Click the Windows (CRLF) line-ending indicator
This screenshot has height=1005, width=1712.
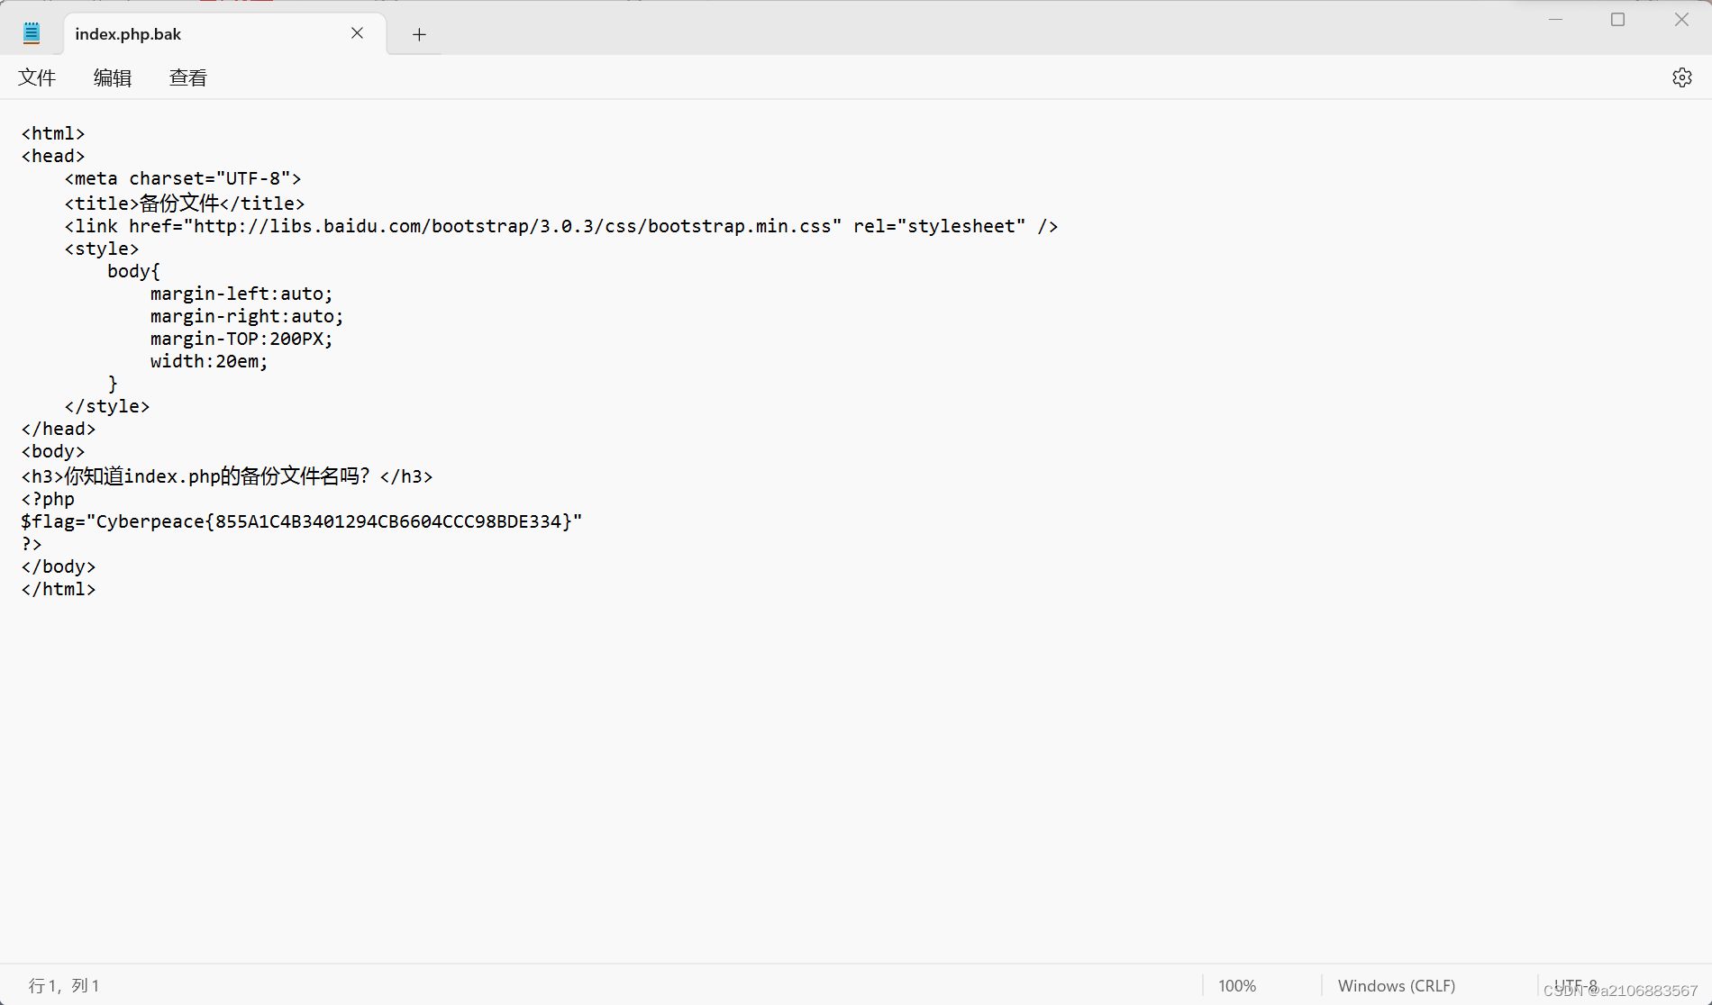pyautogui.click(x=1396, y=985)
